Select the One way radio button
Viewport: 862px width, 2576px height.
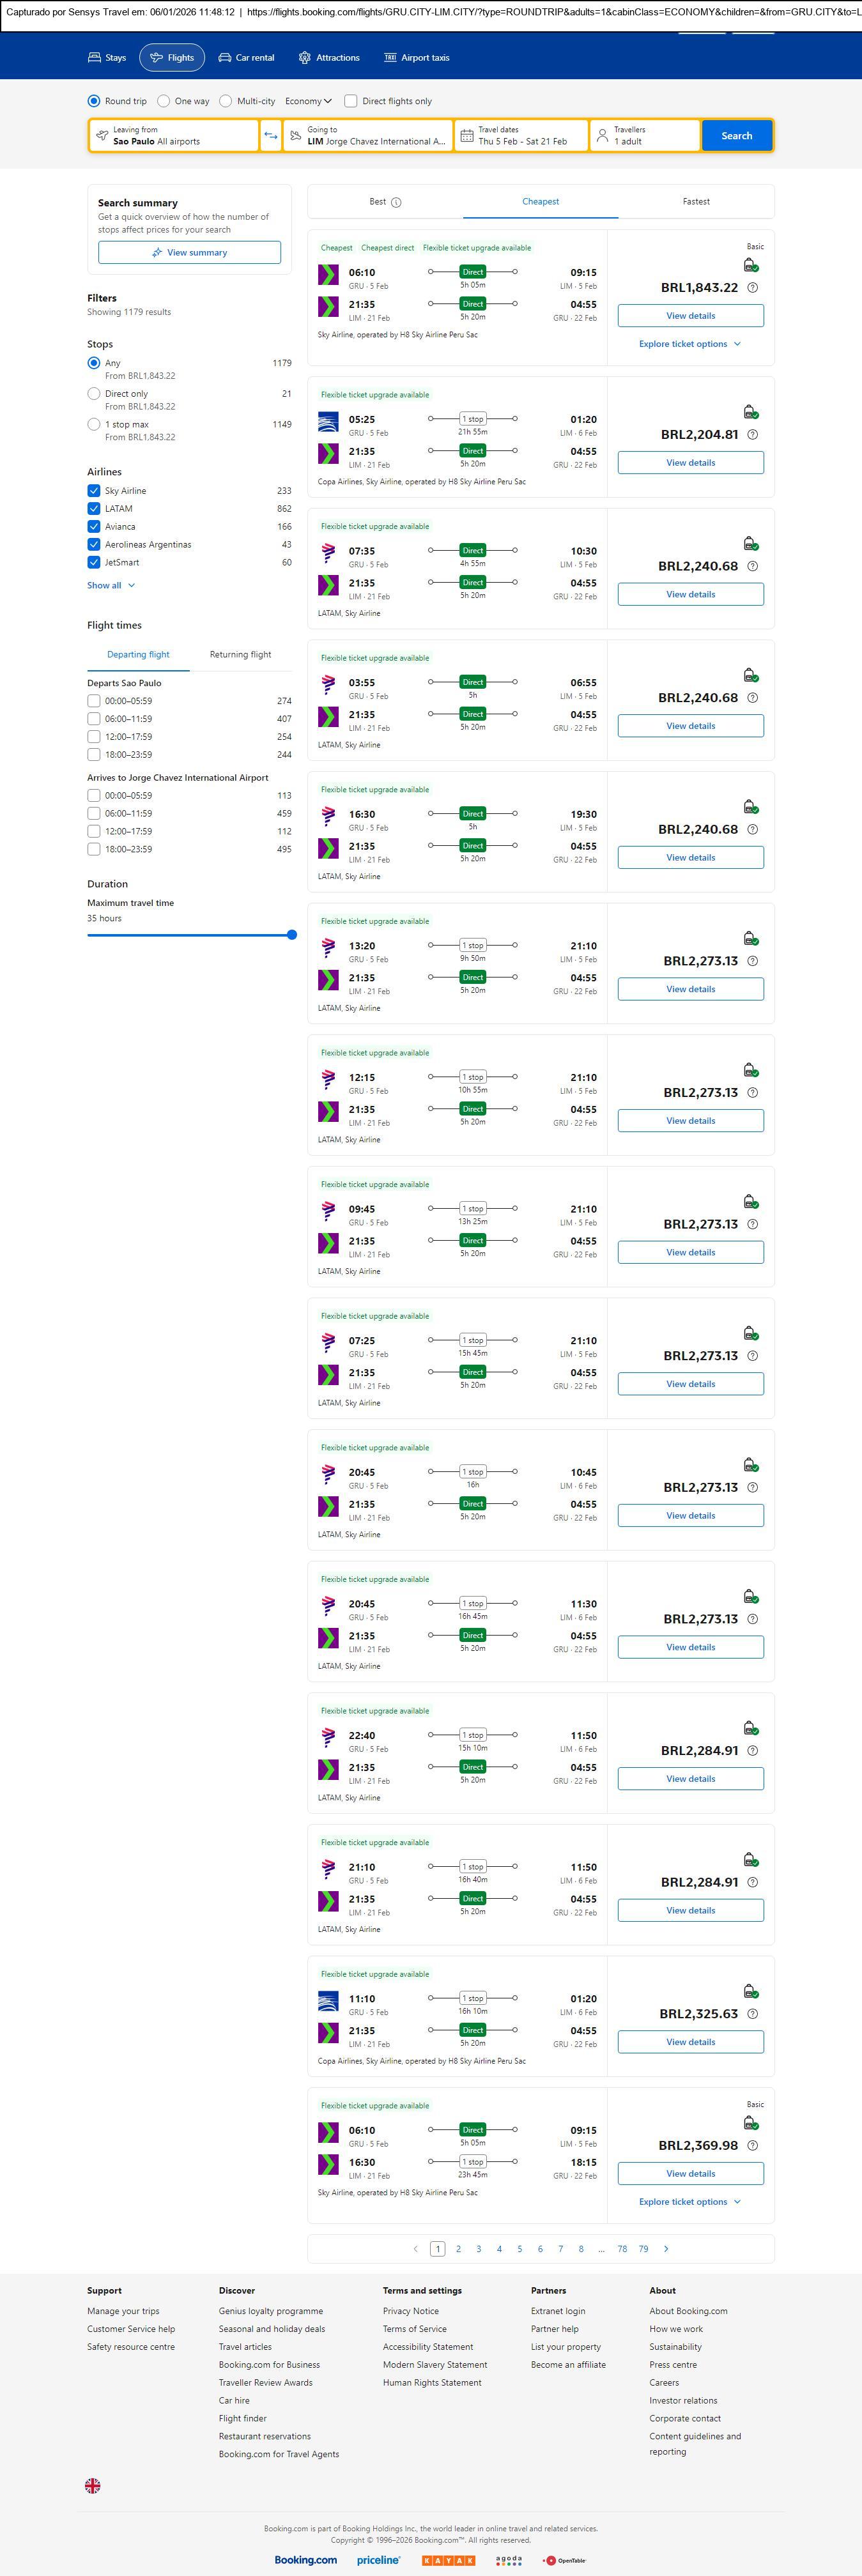click(164, 101)
